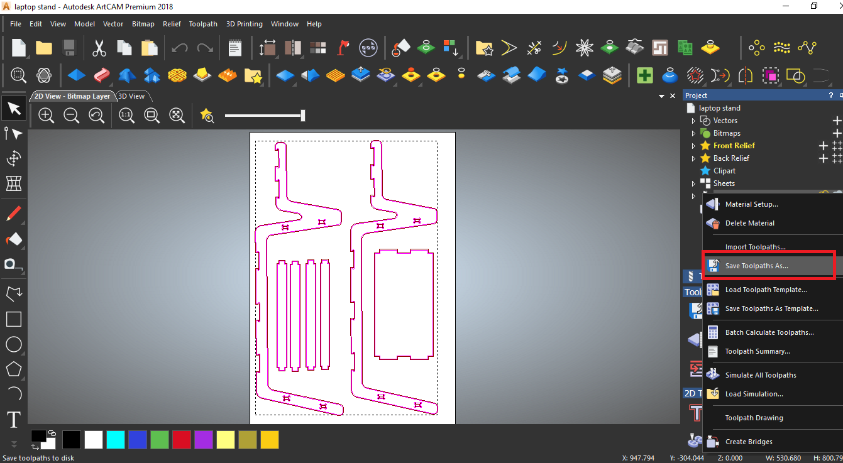Screen dimensions: 843x463
Task: Swap primary and secondary colors arrow
Action: click(x=36, y=446)
